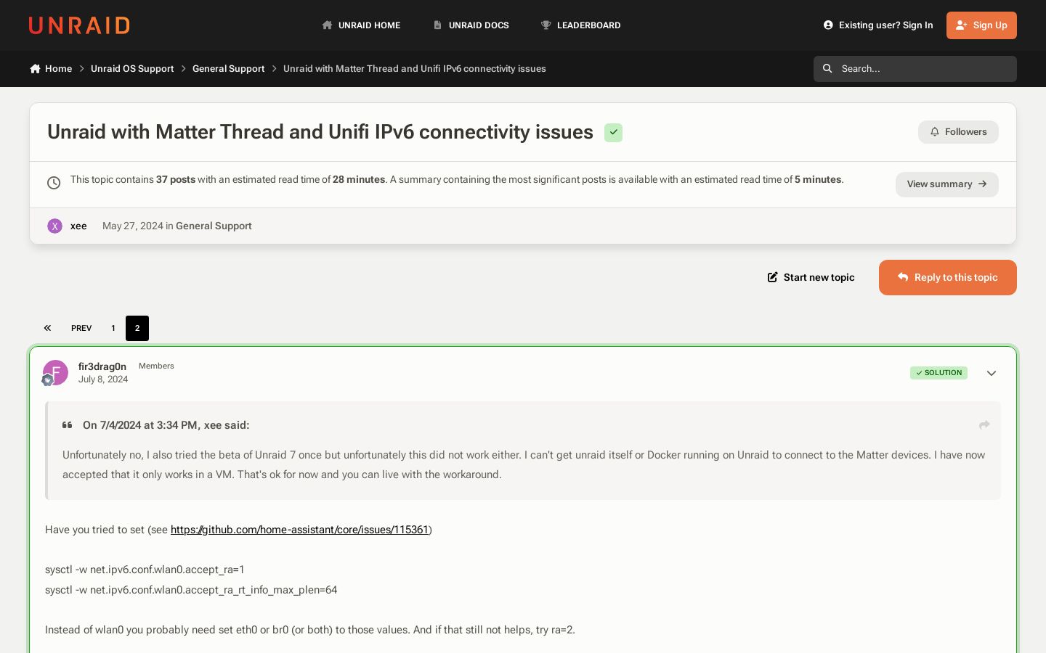Click the quoted xee name in quote header
Screen dimensions: 1046x653
[213, 426]
